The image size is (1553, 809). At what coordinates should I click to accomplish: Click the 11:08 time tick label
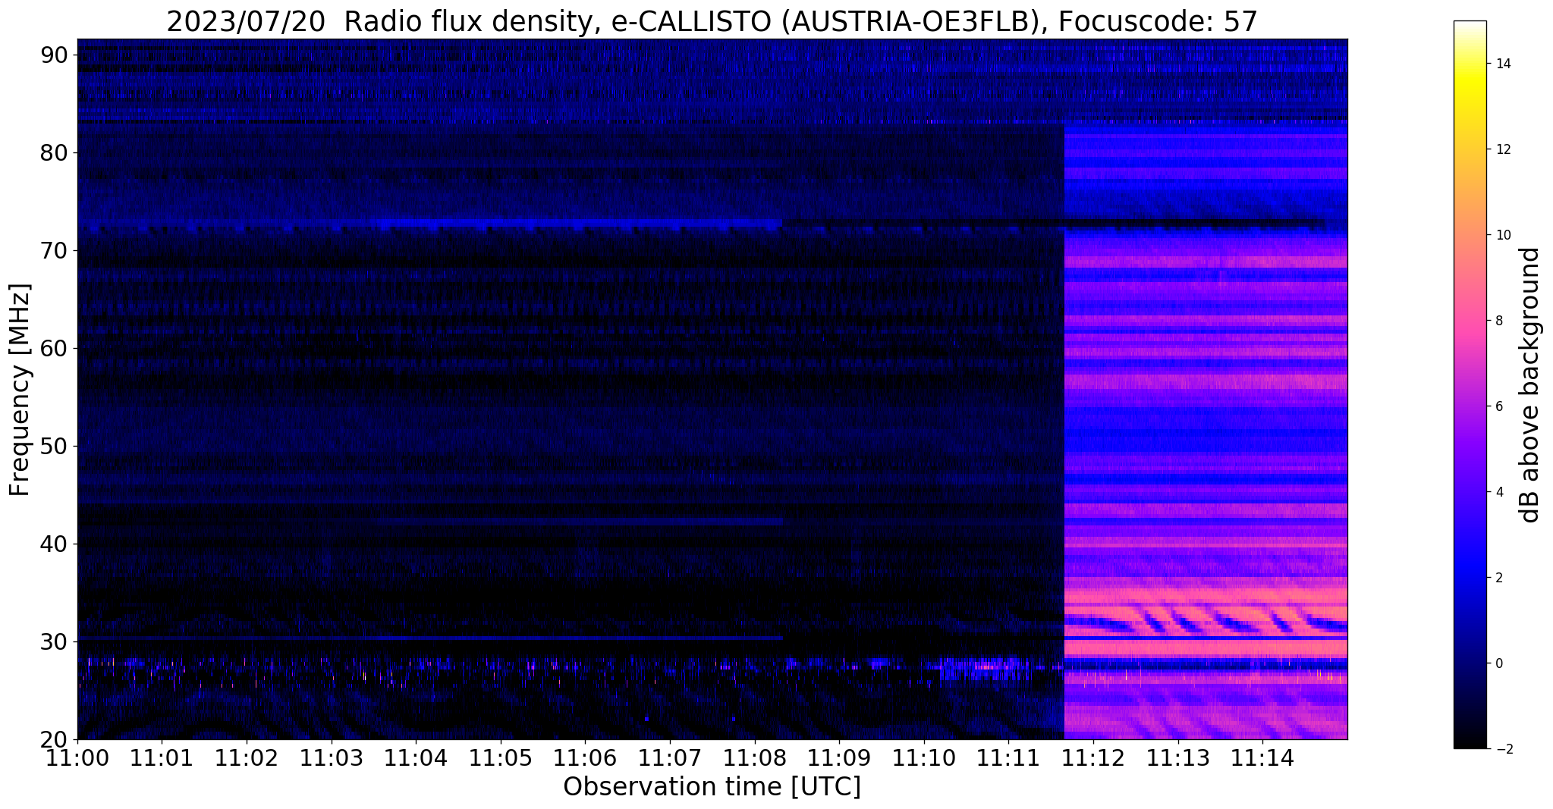(755, 757)
